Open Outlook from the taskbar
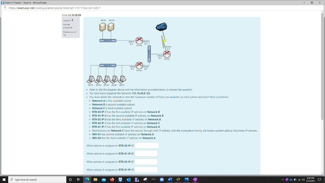 [128, 180]
